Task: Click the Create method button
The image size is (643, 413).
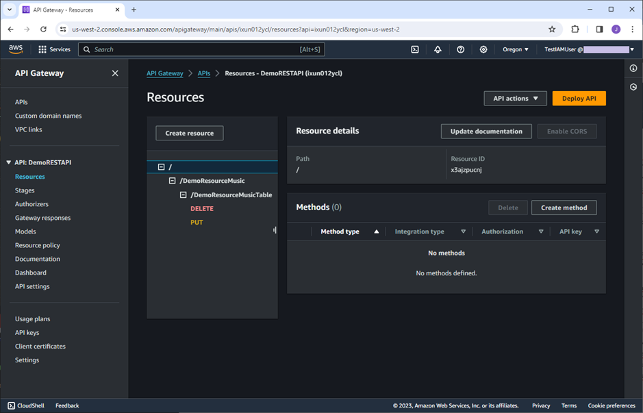Action: (x=564, y=208)
